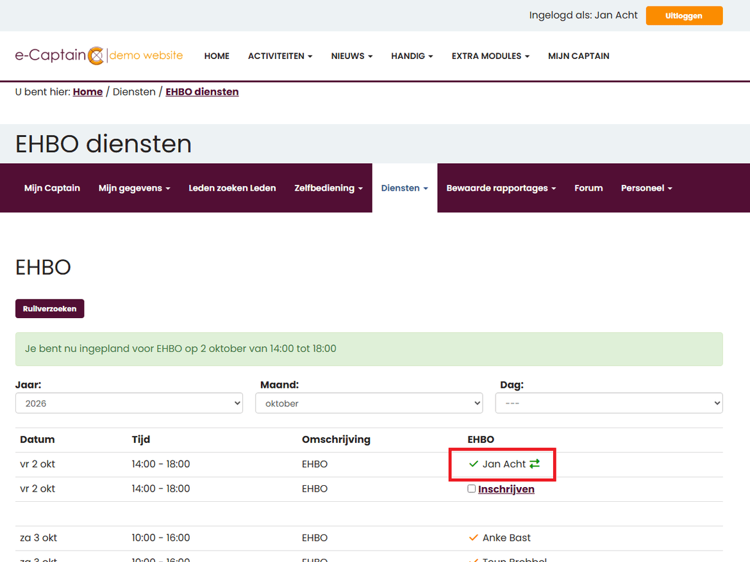This screenshot has height=562, width=750.
Task: Click the 'Diensten' breadcrumb text
Action: pyautogui.click(x=134, y=92)
